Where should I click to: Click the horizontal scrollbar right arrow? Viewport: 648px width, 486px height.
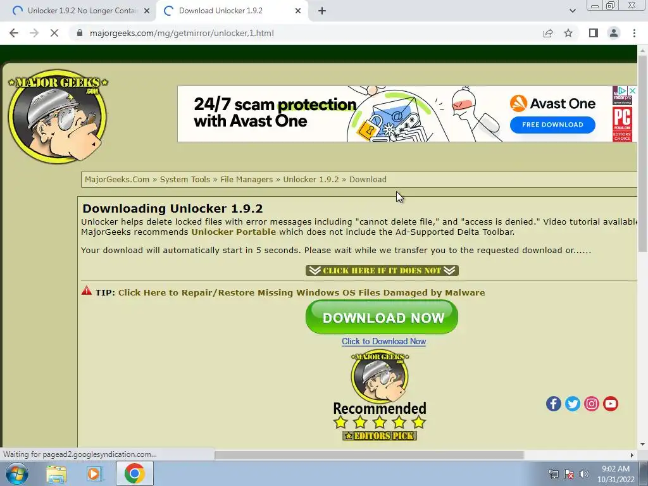[632, 455]
